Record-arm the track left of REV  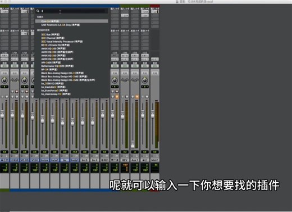coord(117,92)
